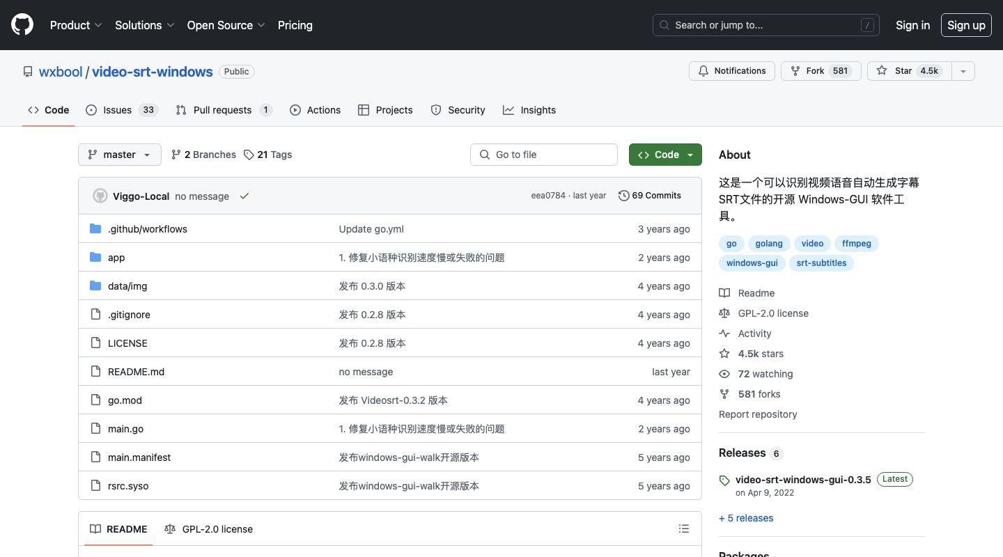
Task: View the 69 Commits history
Action: [x=650, y=196]
